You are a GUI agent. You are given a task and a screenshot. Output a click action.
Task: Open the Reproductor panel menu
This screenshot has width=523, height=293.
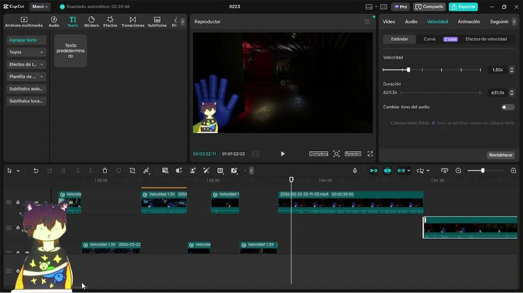(x=367, y=22)
